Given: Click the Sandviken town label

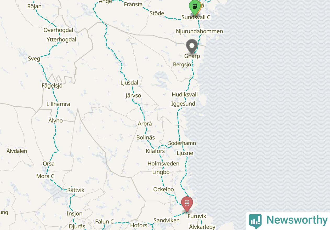Looking at the screenshot, I should click(x=167, y=220).
